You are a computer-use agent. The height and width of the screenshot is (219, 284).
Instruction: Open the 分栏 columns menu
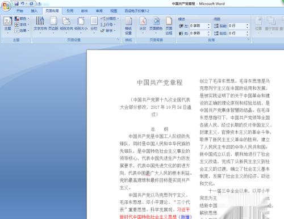94,26
